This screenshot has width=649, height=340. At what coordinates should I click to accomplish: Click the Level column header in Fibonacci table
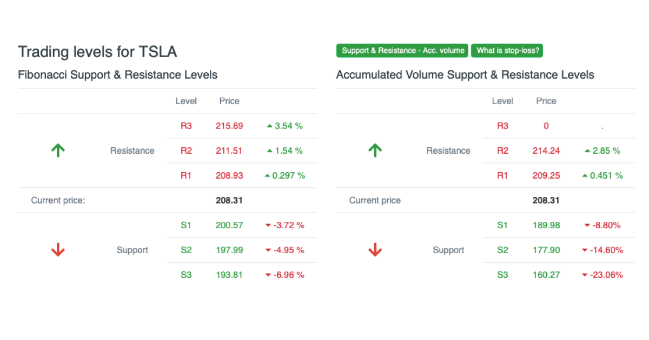(x=186, y=101)
